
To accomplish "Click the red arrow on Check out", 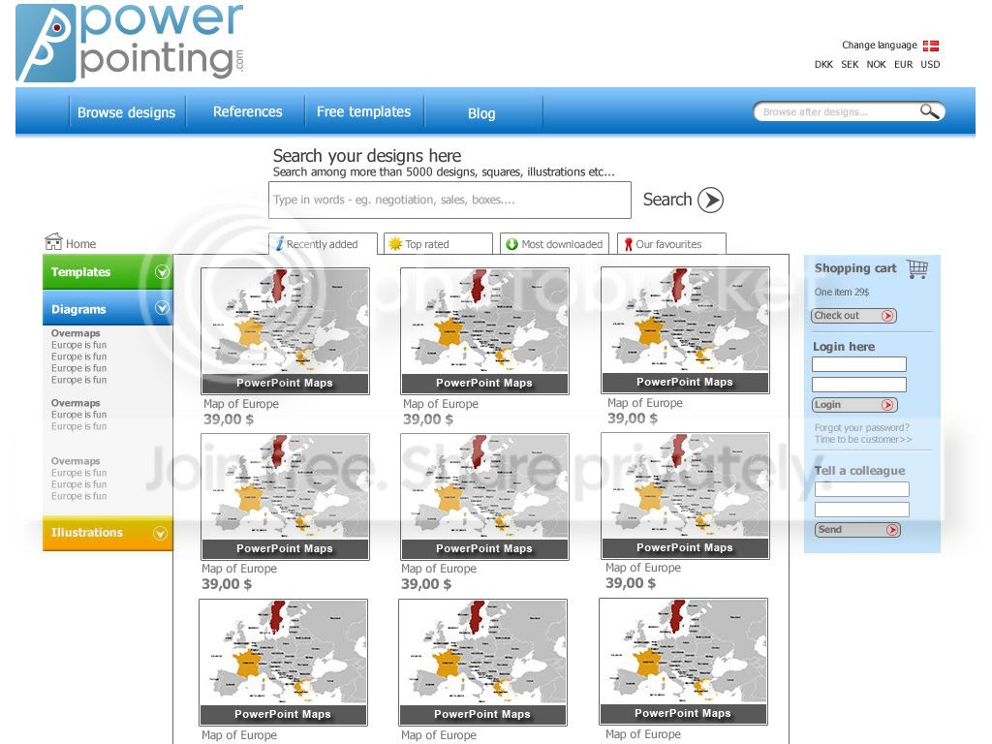I will [887, 316].
